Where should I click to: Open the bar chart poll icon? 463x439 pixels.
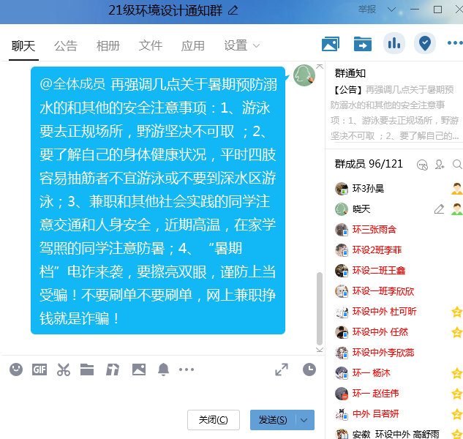tap(394, 43)
